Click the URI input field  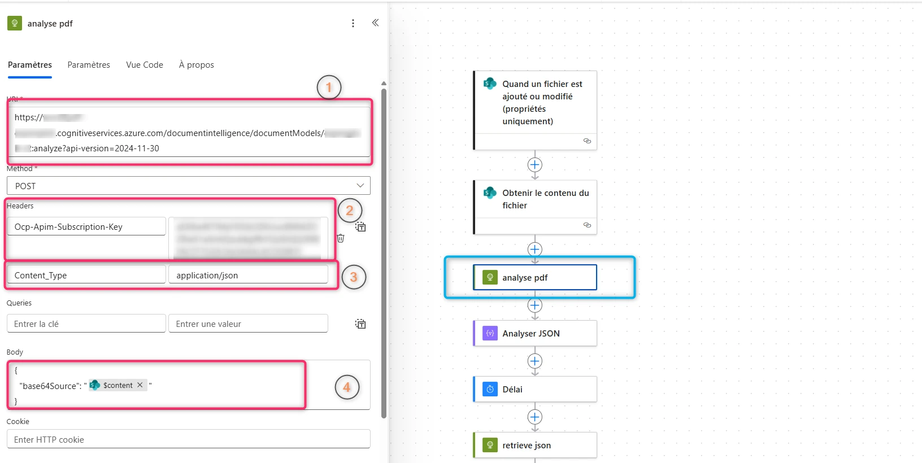pyautogui.click(x=189, y=133)
